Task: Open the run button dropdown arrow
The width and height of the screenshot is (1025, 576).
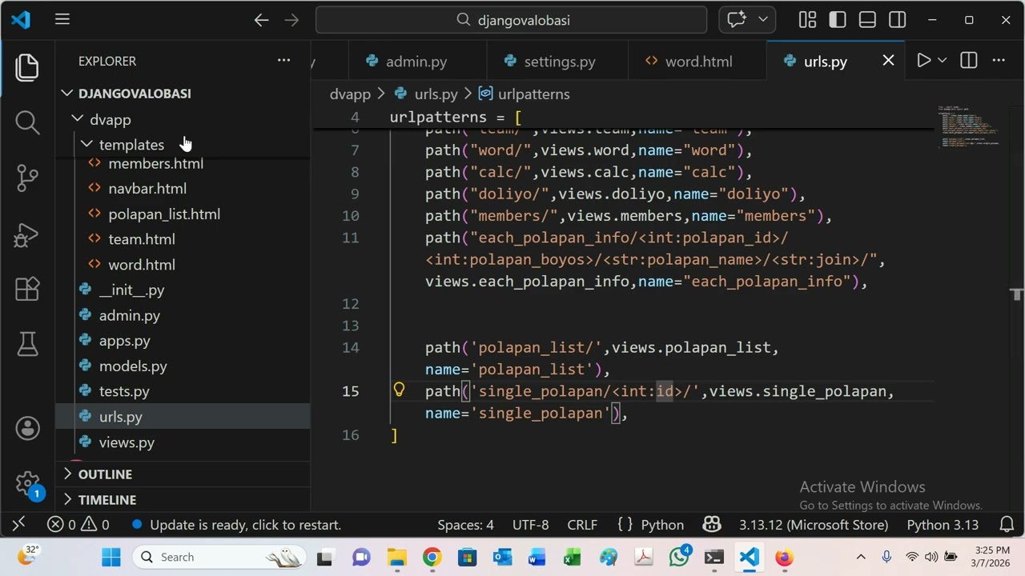Action: 943,61
